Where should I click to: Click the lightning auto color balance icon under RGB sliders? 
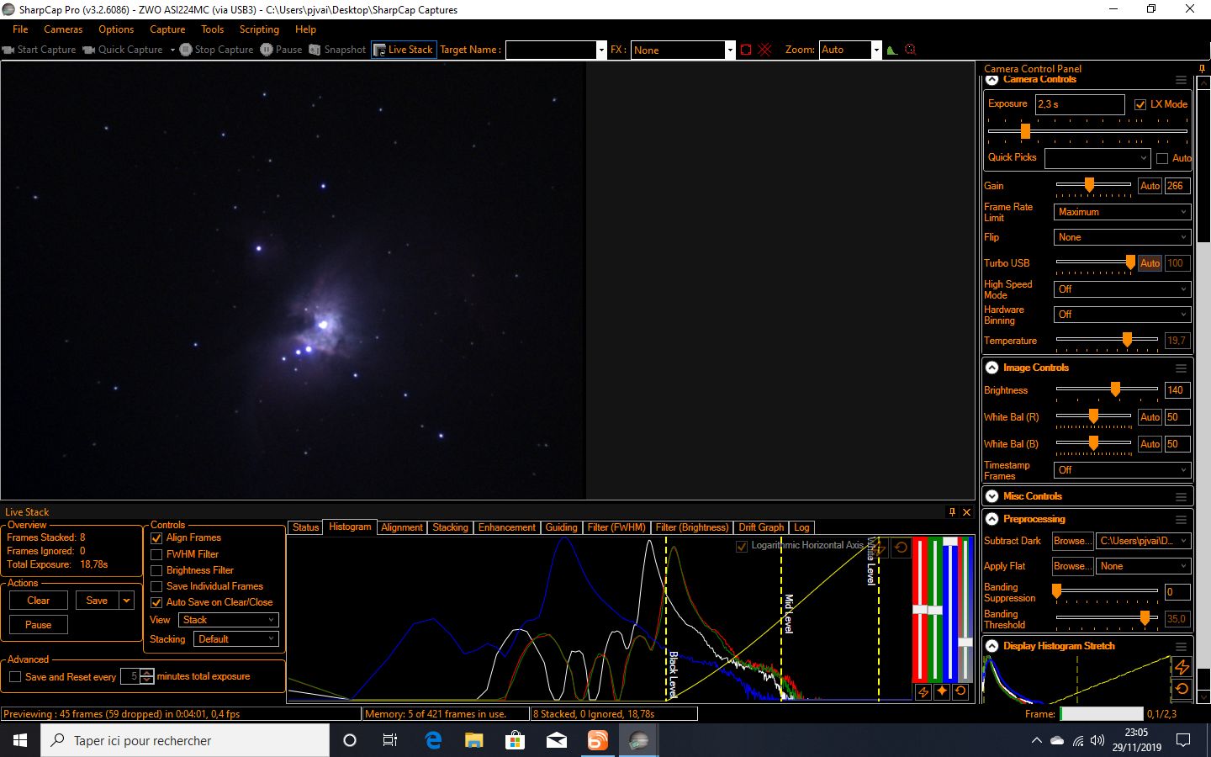click(x=923, y=691)
